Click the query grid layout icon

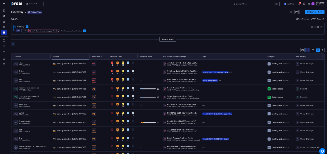pos(318,27)
